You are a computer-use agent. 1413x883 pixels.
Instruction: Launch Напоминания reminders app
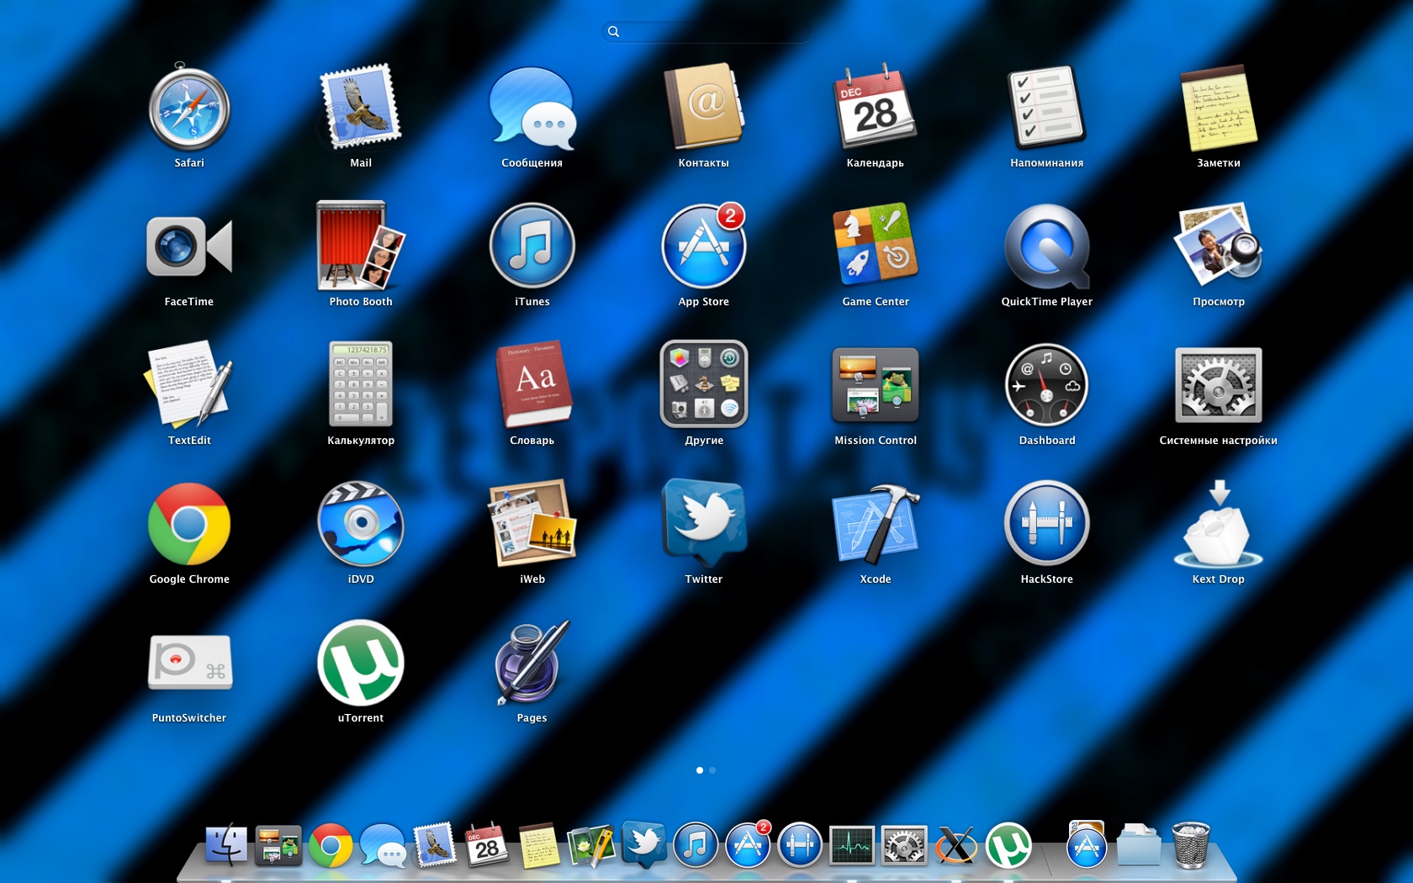tap(1047, 108)
